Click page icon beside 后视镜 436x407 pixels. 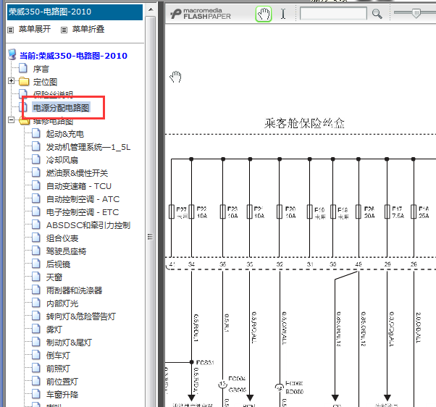tap(36, 264)
